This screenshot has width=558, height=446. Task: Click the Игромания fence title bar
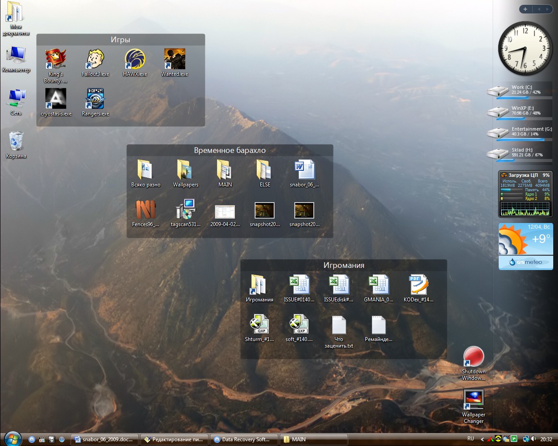344,265
